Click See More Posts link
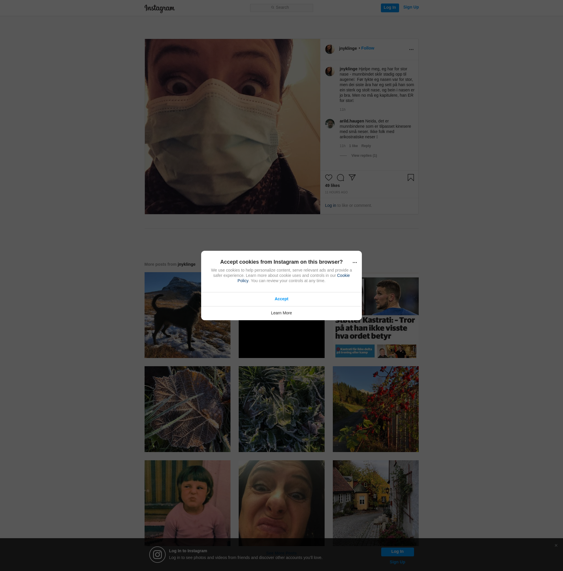Viewport: 563px width, 571px height. (x=281, y=553)
